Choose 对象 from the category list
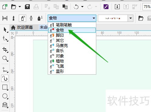Screen dimensions: 151x112 click(x=72, y=56)
